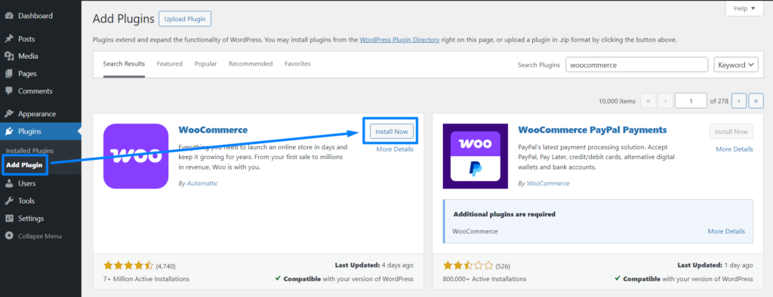
Task: Click the 7+ Million Active Installations text
Action: pyautogui.click(x=146, y=279)
